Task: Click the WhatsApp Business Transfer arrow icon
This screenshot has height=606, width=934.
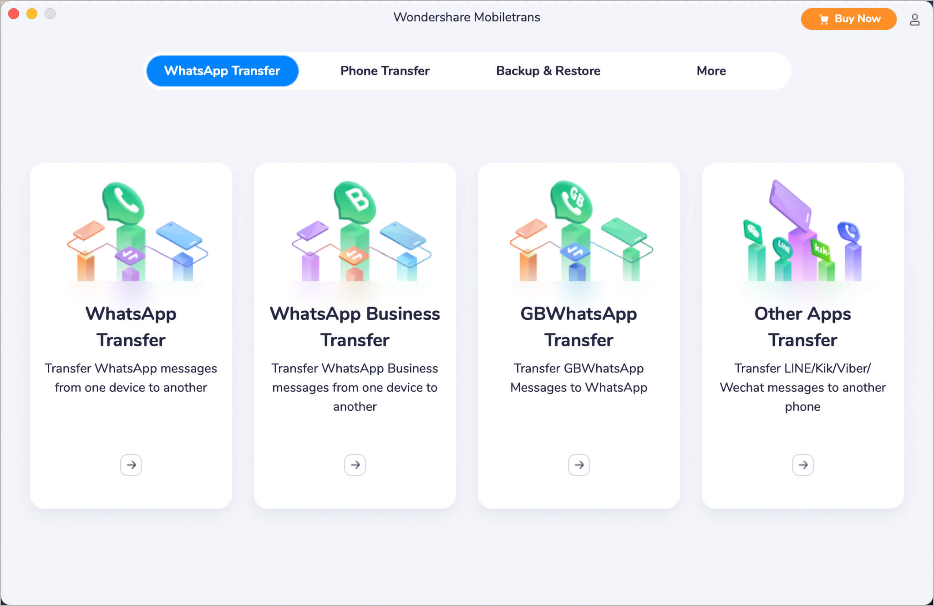Action: (355, 465)
